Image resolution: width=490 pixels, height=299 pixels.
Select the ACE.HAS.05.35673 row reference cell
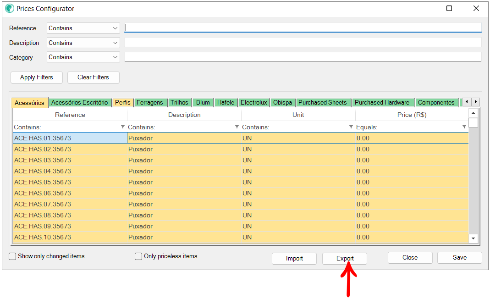[x=70, y=182]
